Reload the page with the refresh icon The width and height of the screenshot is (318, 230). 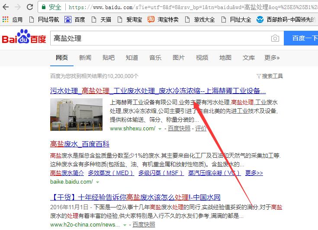[30, 7]
